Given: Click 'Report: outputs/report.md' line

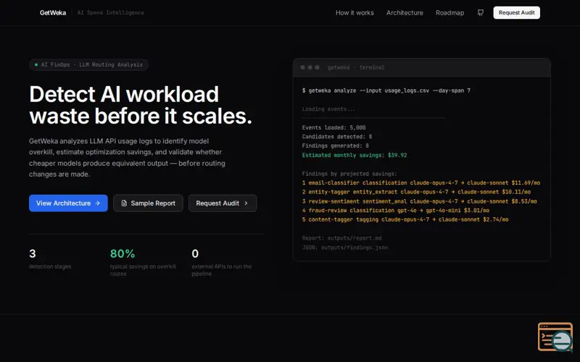Looking at the screenshot, I should point(341,238).
